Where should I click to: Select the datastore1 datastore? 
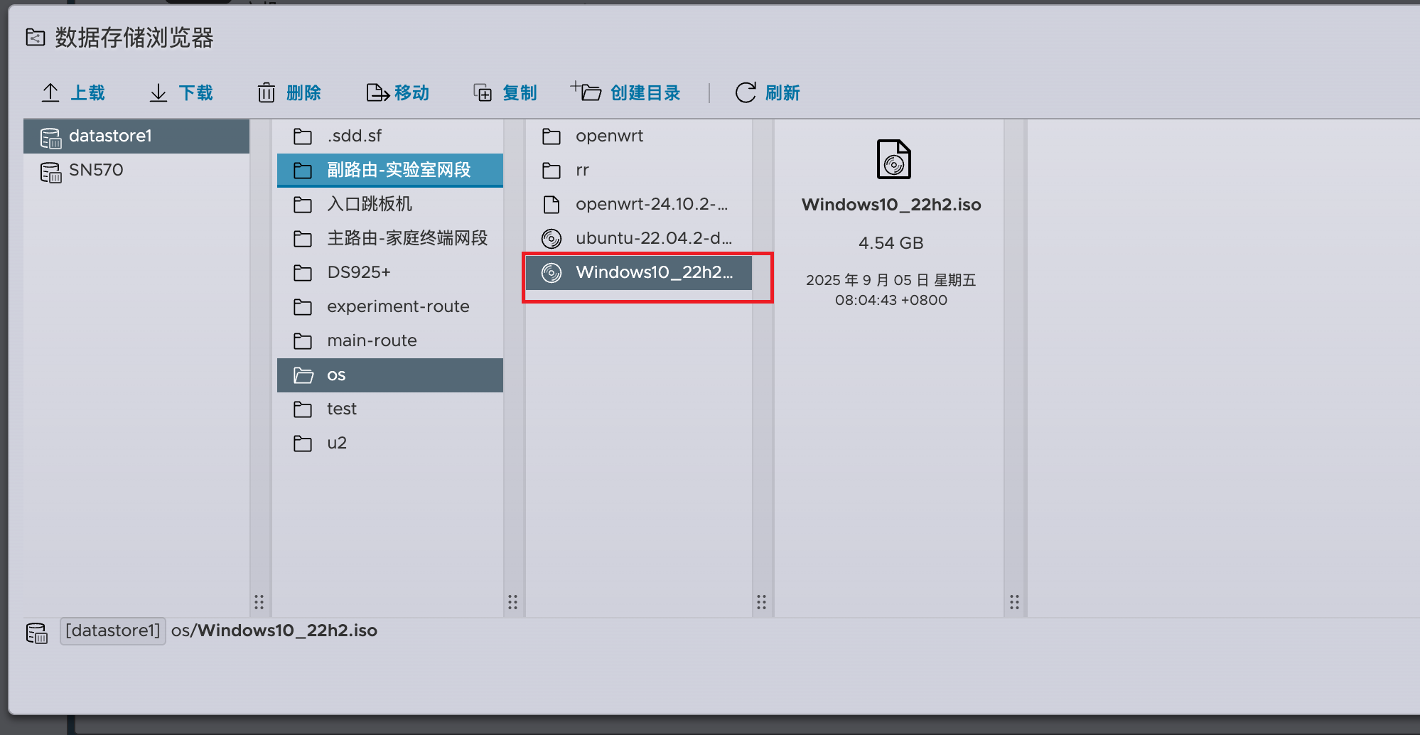click(110, 136)
